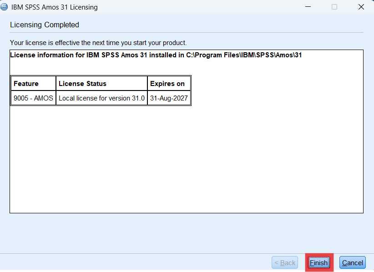Click the disabled maximize button
Screen dimensions: 374x272
(334, 7)
